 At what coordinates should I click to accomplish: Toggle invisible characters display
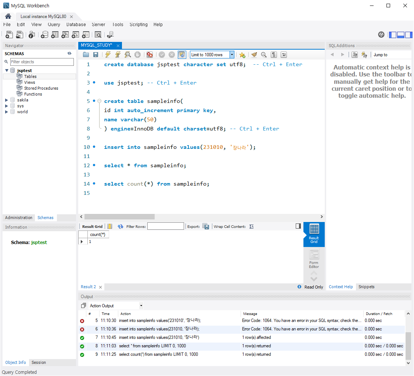[274, 55]
